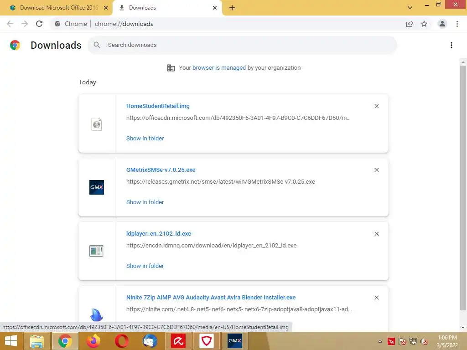Click the Chrome taskbar icon
Viewport: 467px width, 350px height.
pos(65,341)
